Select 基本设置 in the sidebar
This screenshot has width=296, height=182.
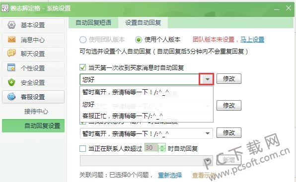coord(33,25)
